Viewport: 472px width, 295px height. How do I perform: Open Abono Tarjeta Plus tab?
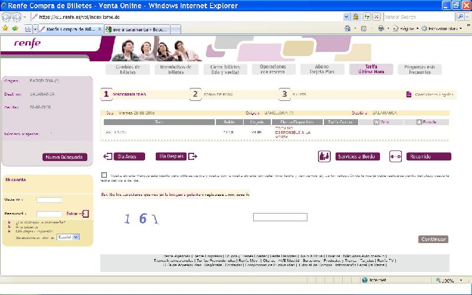[322, 69]
